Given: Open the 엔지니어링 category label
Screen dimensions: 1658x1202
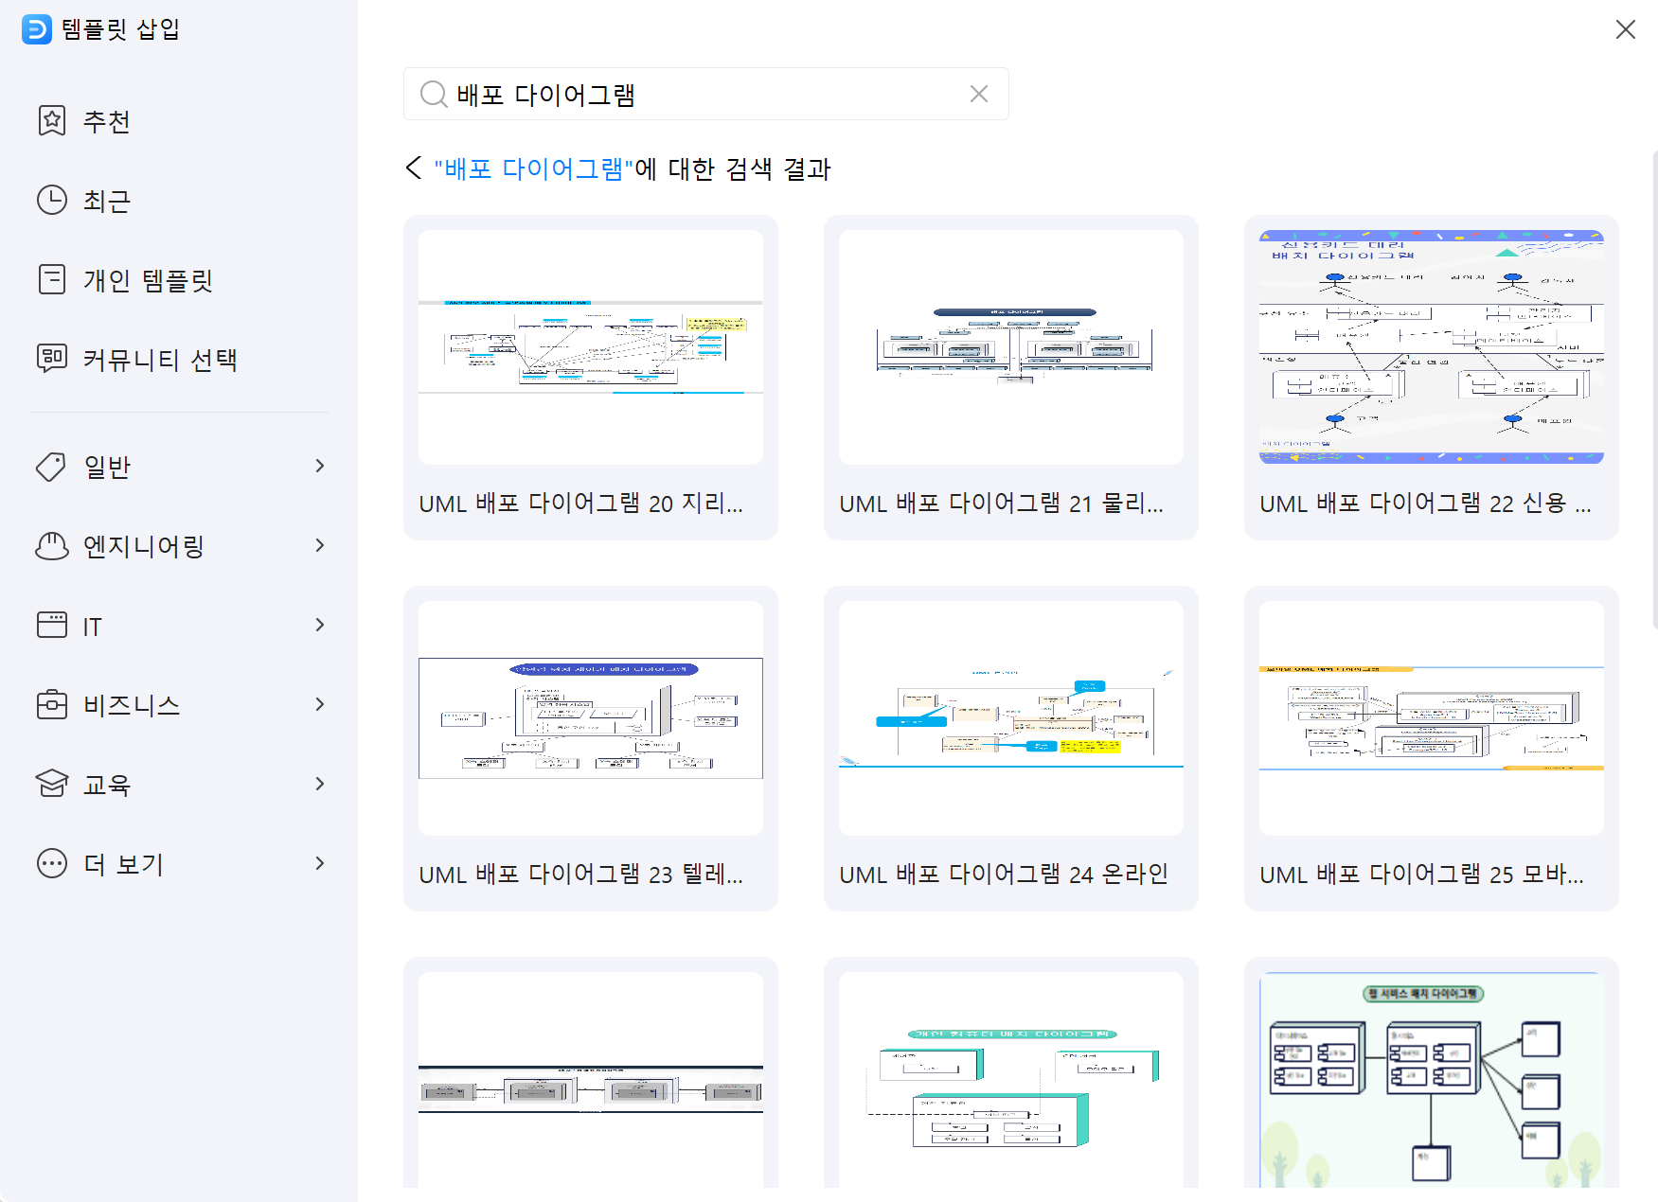Looking at the screenshot, I should (144, 546).
